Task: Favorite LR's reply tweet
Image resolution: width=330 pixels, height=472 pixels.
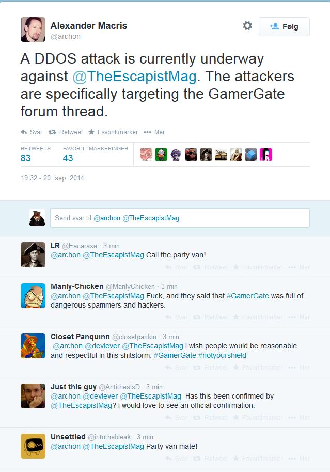Action: tap(258, 267)
